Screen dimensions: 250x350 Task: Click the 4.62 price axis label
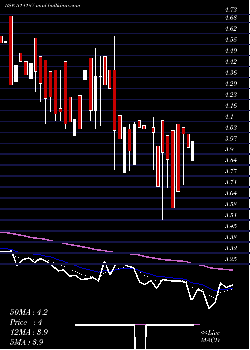pos(231,29)
